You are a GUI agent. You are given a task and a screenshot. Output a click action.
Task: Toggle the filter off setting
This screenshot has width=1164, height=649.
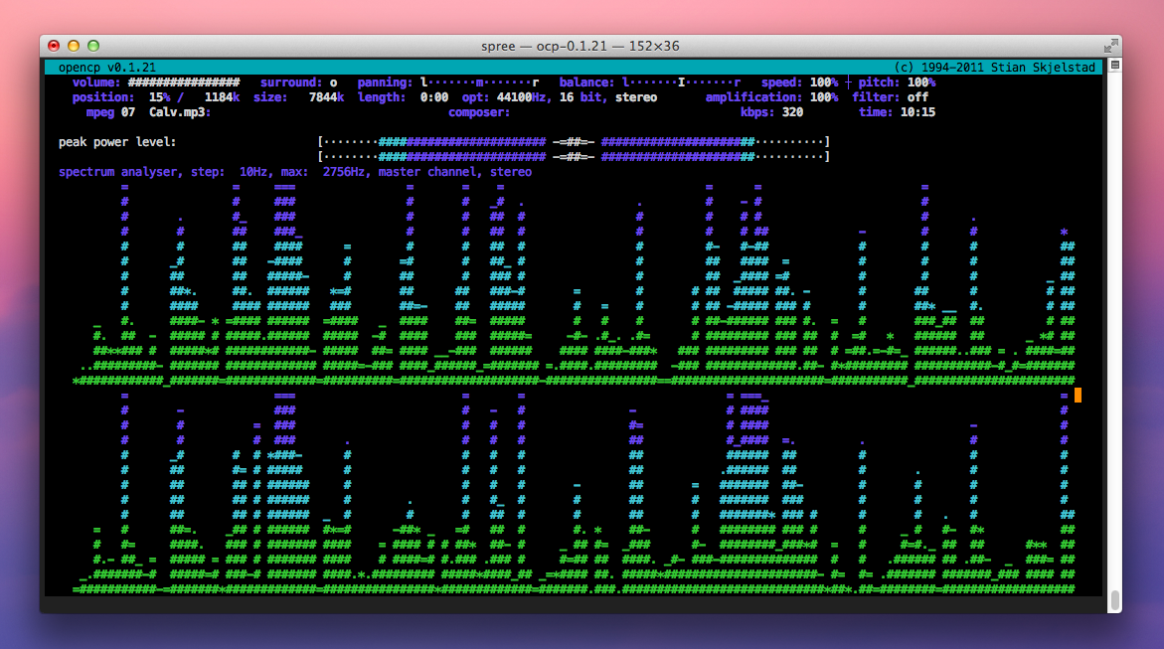point(917,97)
